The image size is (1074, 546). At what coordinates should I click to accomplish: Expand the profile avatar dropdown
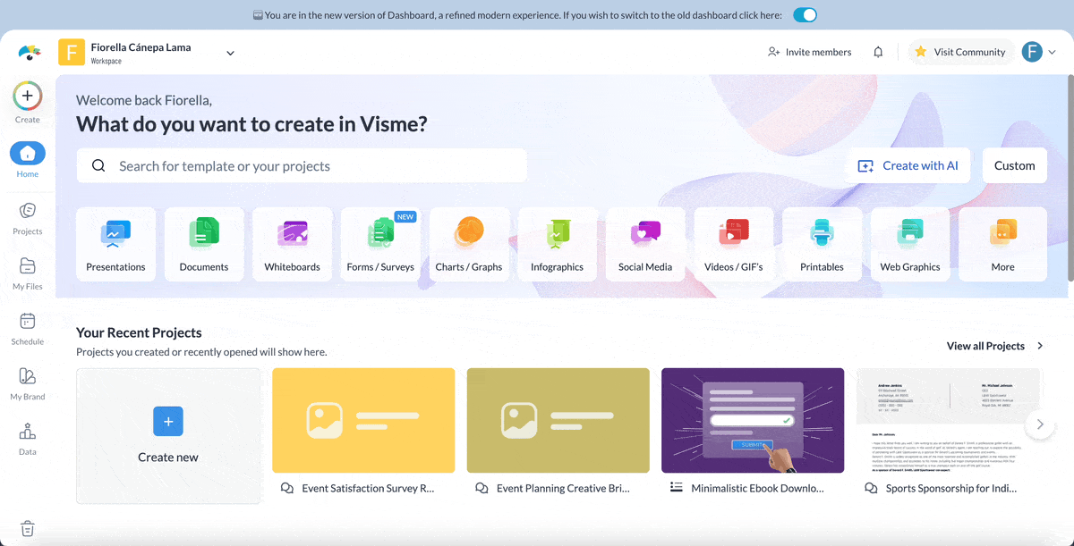pos(1053,52)
